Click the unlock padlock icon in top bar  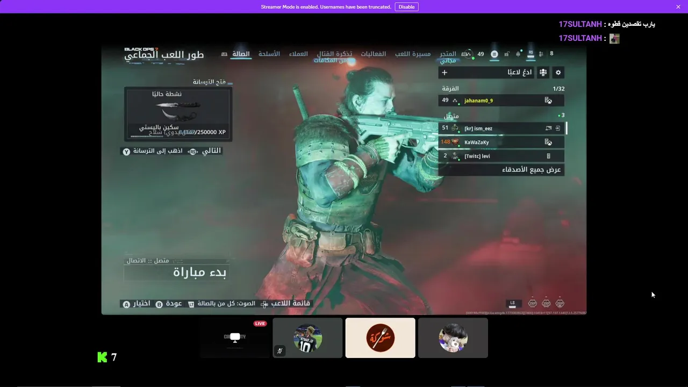[507, 54]
